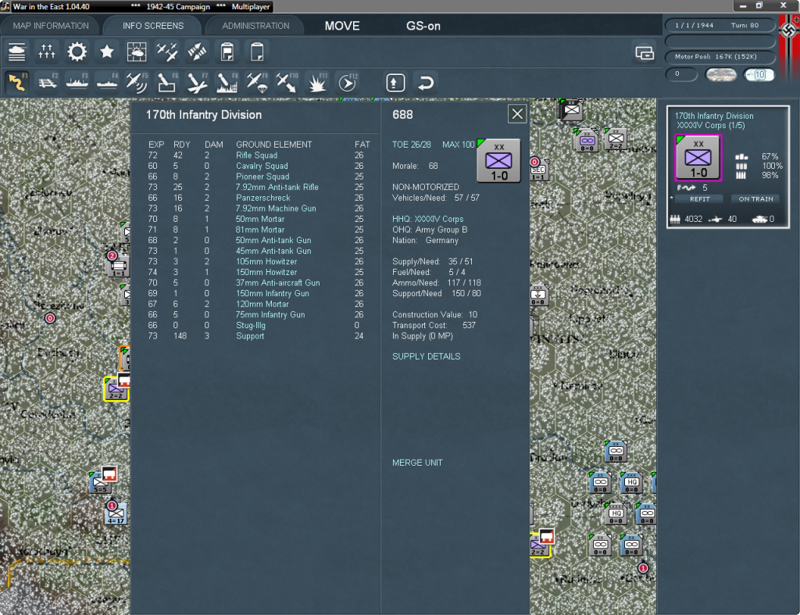Click the 1/1/1944 Turn 80 date display
This screenshot has width=800, height=615.
[720, 25]
